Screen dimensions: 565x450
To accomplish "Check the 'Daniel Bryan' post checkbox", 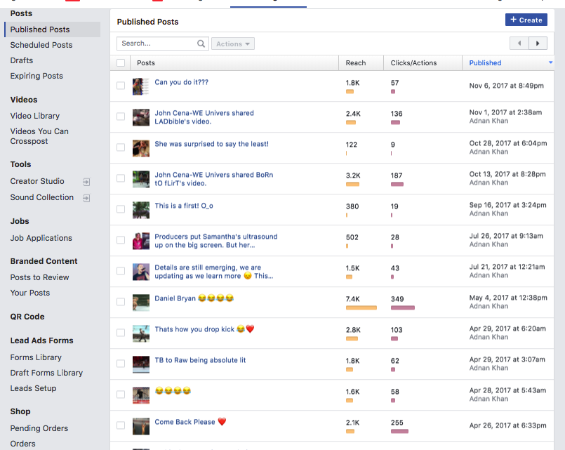I will (x=121, y=302).
